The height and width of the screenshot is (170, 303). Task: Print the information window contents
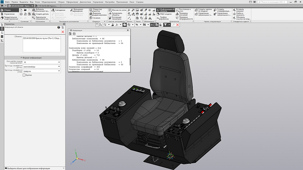74,33
